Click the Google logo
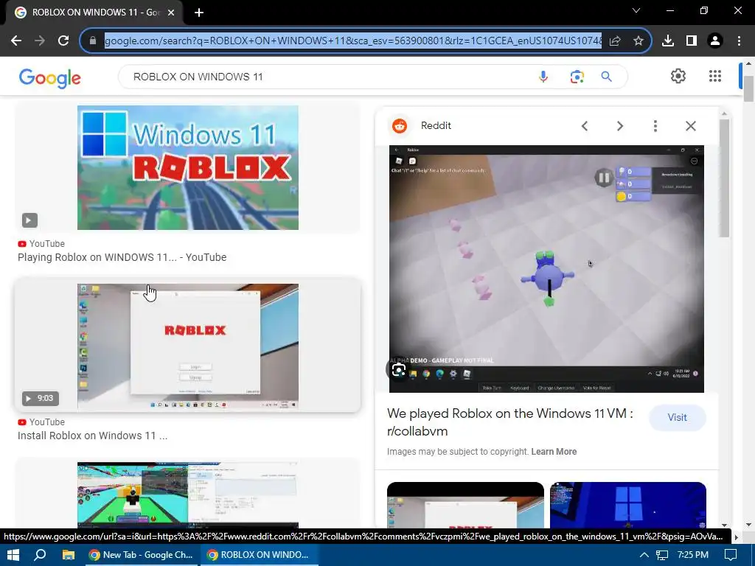 pyautogui.click(x=50, y=78)
